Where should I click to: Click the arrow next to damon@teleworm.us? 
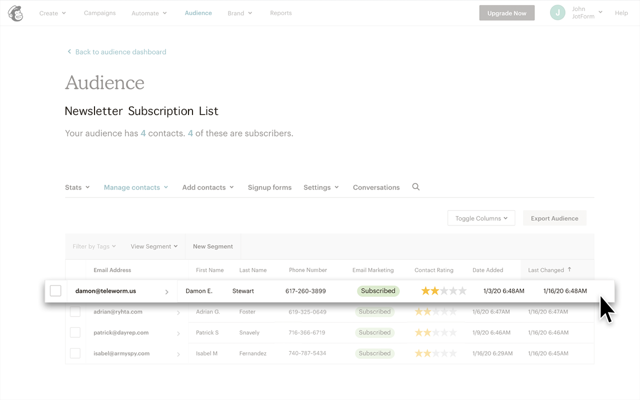tap(167, 291)
